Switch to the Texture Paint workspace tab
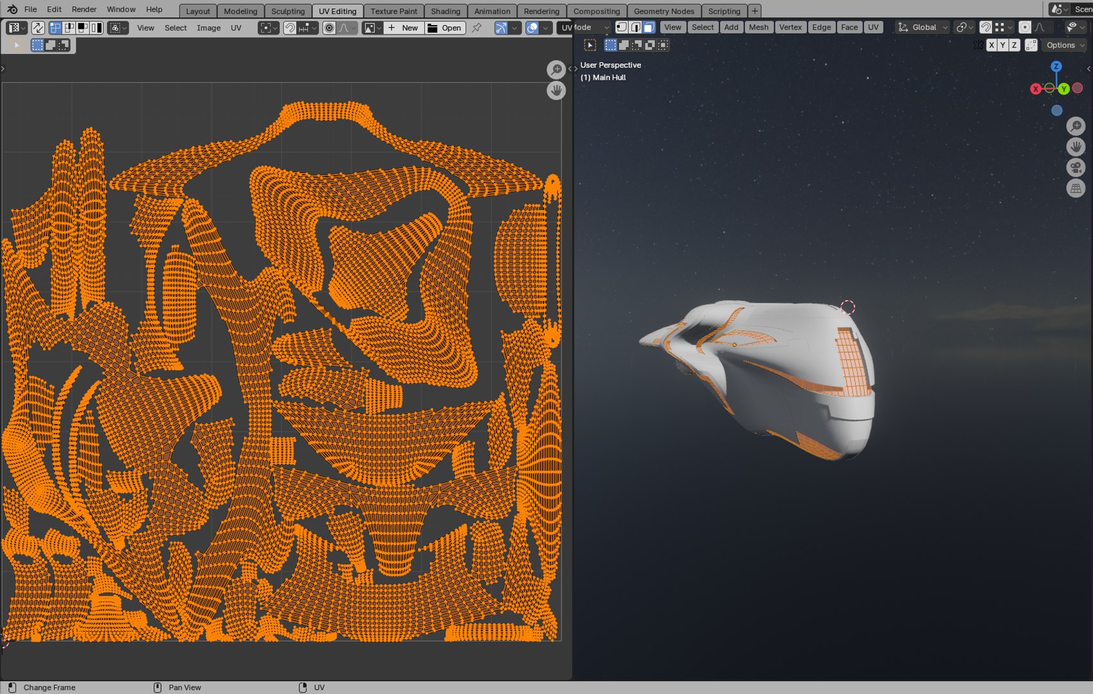The width and height of the screenshot is (1093, 694). pos(393,11)
